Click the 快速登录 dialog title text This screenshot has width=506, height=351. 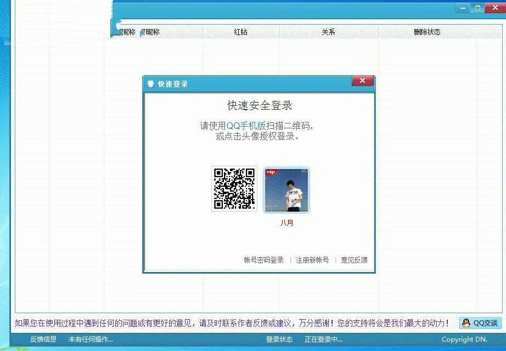coord(173,84)
